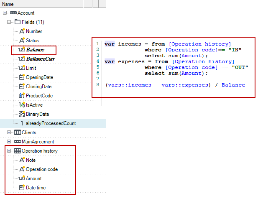Screen dimensions: 263x204
Task: Click line number 7 in the editor gutter
Action: pyautogui.click(x=98, y=79)
